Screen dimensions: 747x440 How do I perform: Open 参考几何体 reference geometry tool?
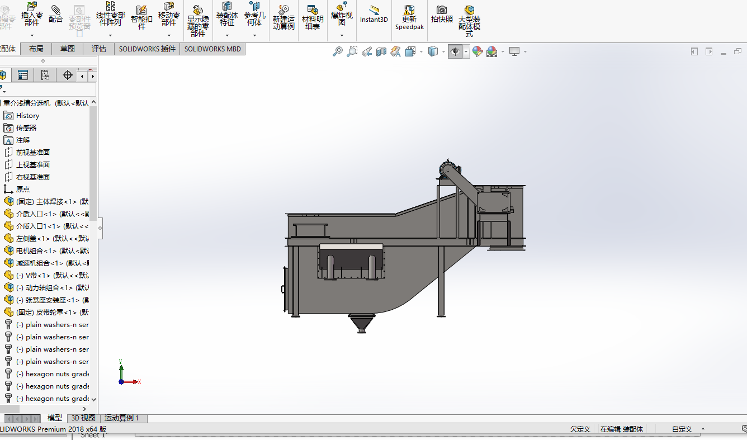pos(254,14)
